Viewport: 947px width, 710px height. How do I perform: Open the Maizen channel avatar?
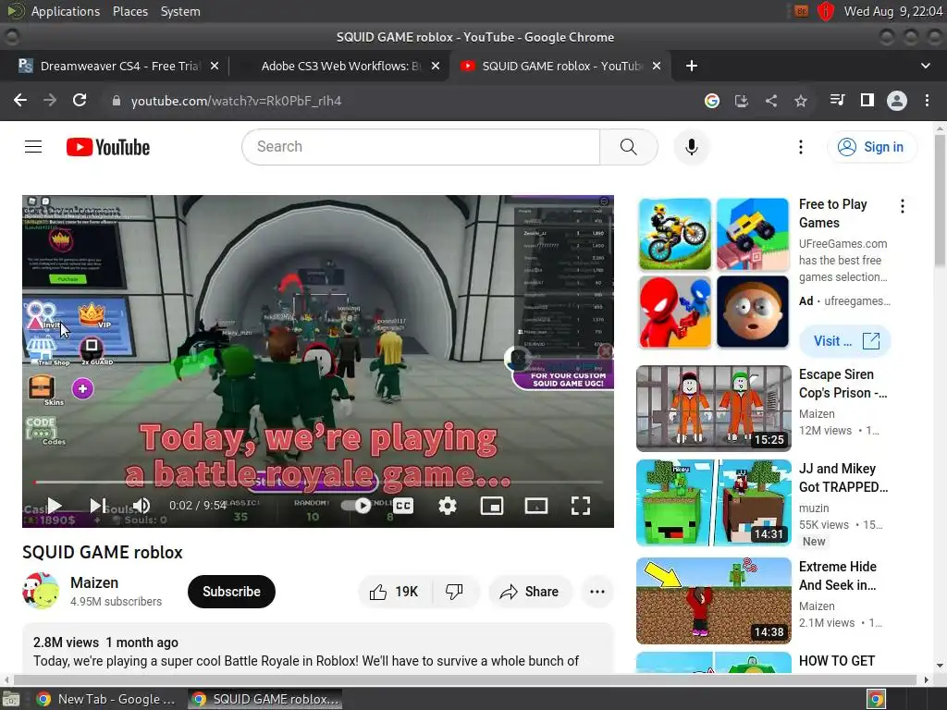coord(41,591)
